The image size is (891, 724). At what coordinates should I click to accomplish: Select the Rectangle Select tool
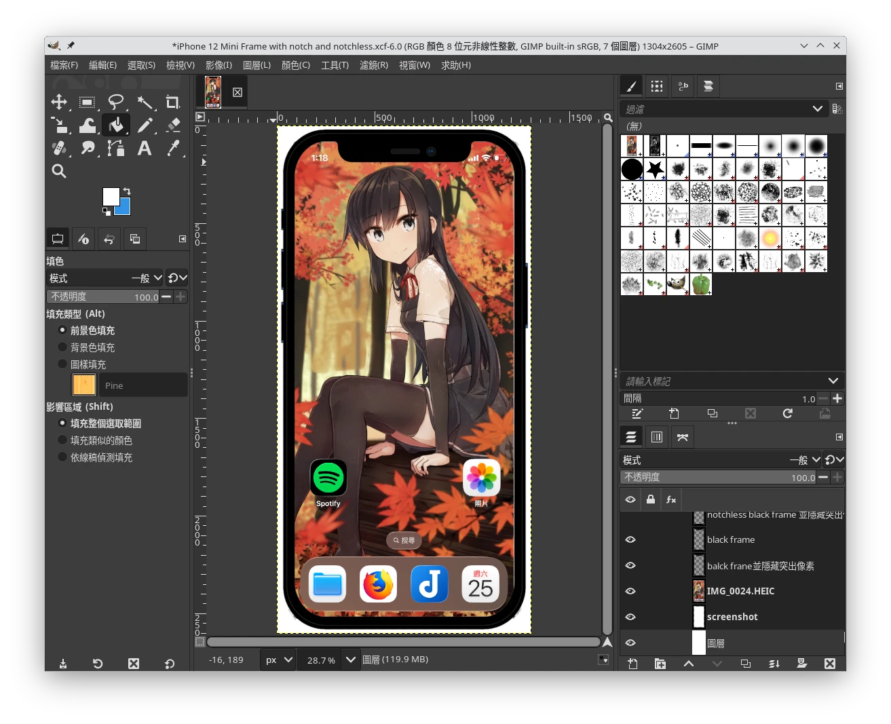click(88, 102)
